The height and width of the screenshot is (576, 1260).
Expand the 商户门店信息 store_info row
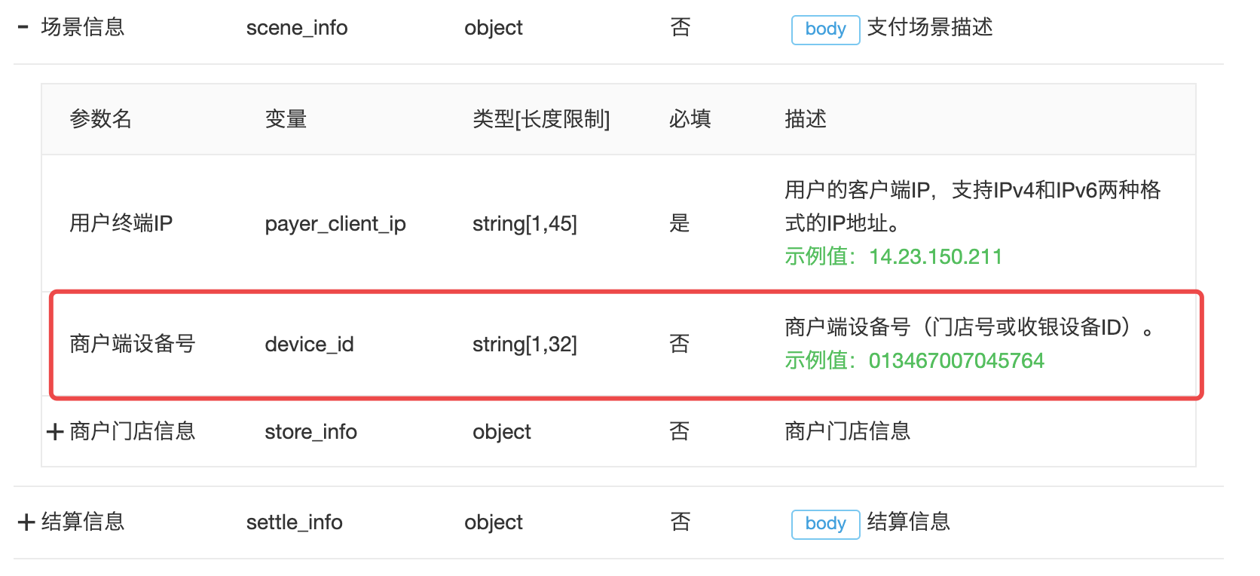point(54,432)
